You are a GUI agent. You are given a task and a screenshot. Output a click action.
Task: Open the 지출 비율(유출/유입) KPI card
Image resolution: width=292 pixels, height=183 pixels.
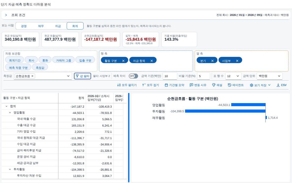[x=179, y=39]
